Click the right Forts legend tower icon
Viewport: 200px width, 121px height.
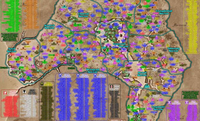tap(187, 103)
